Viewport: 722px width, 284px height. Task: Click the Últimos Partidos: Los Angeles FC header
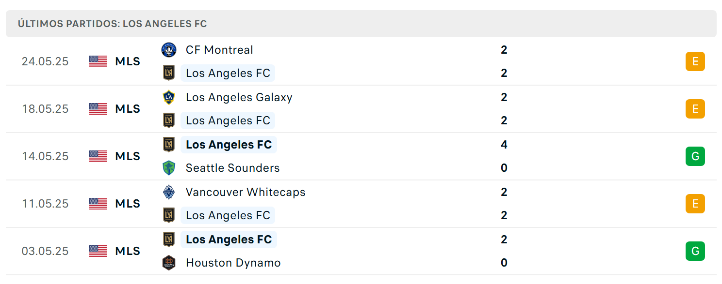click(x=113, y=24)
